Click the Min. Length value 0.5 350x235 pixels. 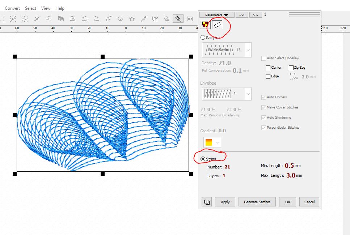289,166
